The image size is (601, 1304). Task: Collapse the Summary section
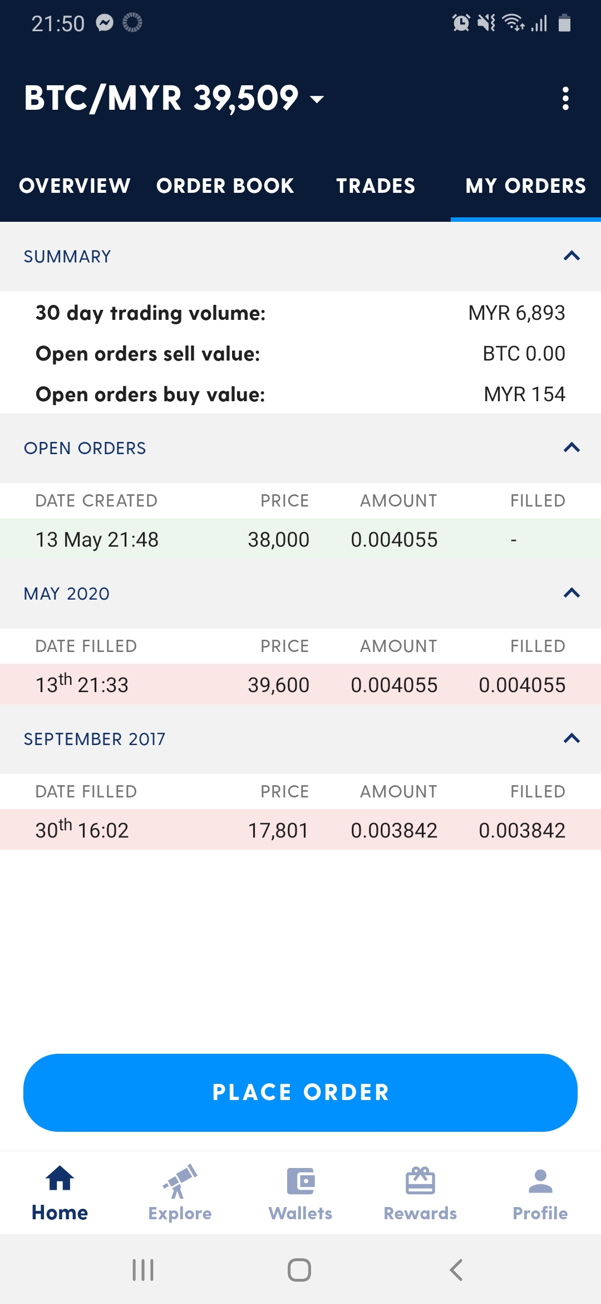click(572, 256)
